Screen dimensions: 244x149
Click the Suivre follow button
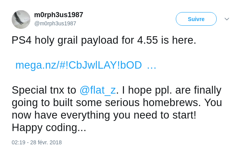pos(196,19)
